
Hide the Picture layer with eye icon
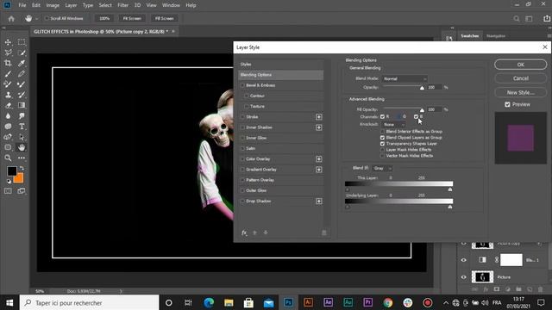(x=464, y=277)
